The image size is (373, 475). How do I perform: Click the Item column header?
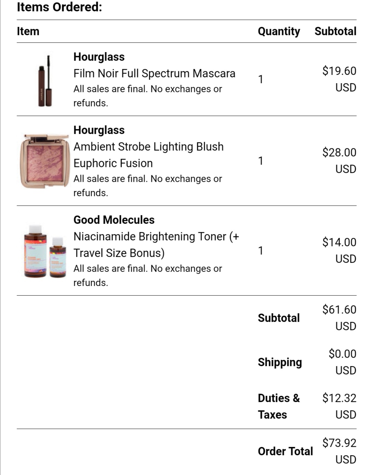click(28, 31)
